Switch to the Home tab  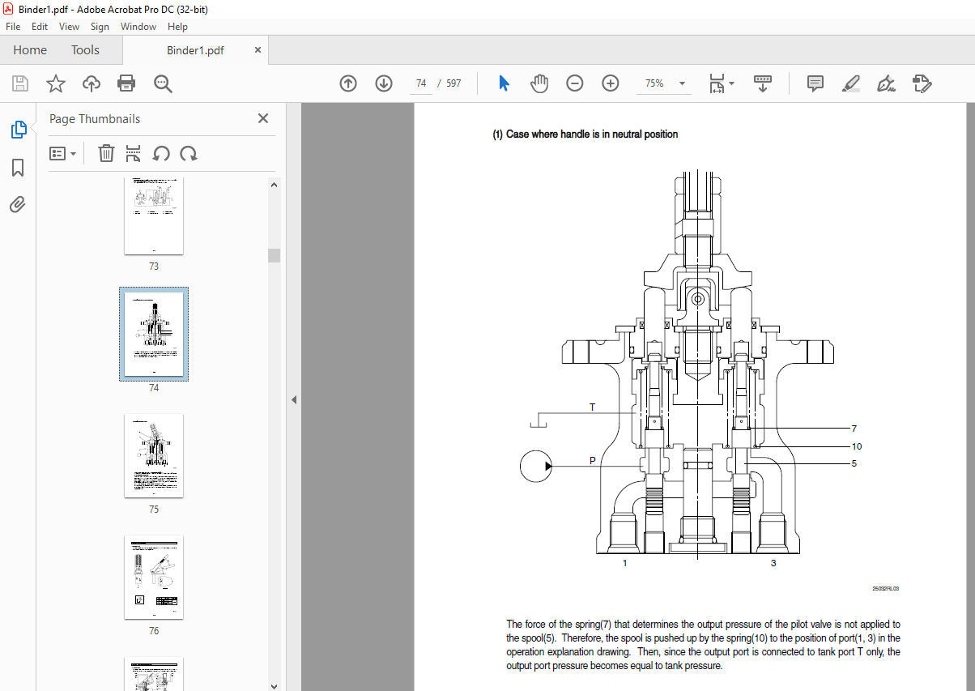[30, 50]
